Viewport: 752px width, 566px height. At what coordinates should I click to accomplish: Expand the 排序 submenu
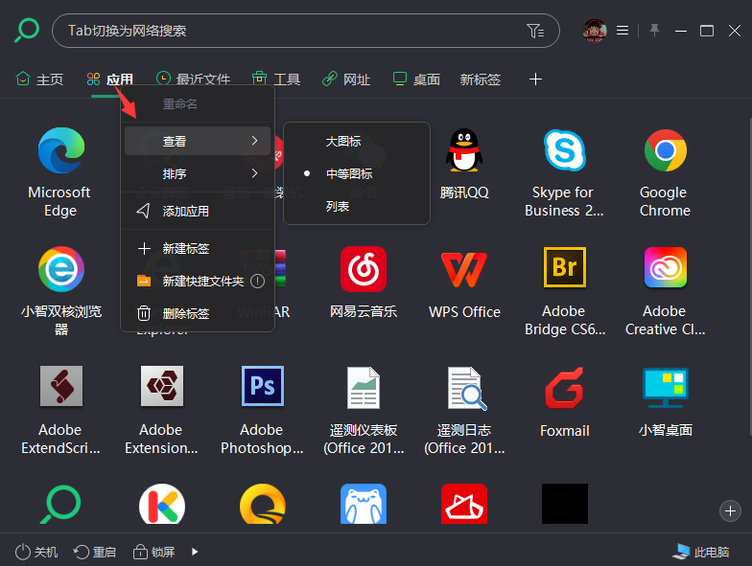198,174
